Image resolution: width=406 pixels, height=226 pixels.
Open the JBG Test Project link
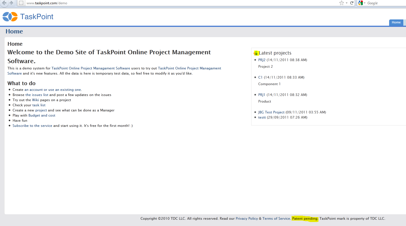coord(271,112)
